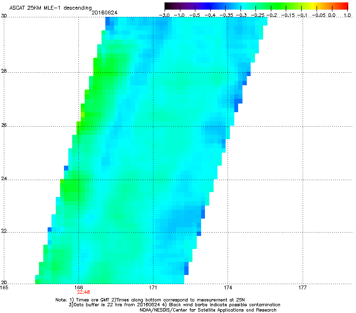Viewport: 356px width, 313px height.
Task: Click the bright green section of the color scale
Action: click(x=279, y=6)
